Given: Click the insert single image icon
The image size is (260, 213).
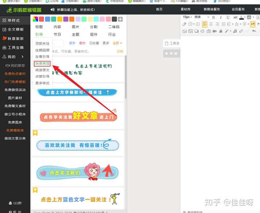Looking at the screenshot, I should pos(185,31).
